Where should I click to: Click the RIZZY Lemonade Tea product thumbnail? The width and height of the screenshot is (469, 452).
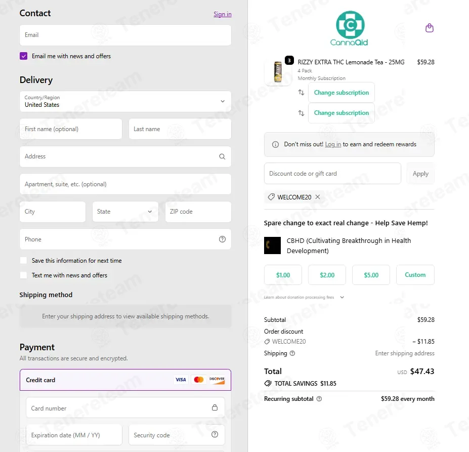coord(278,72)
